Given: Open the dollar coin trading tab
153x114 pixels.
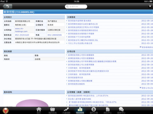Looking at the screenshot, I should point(94,110).
